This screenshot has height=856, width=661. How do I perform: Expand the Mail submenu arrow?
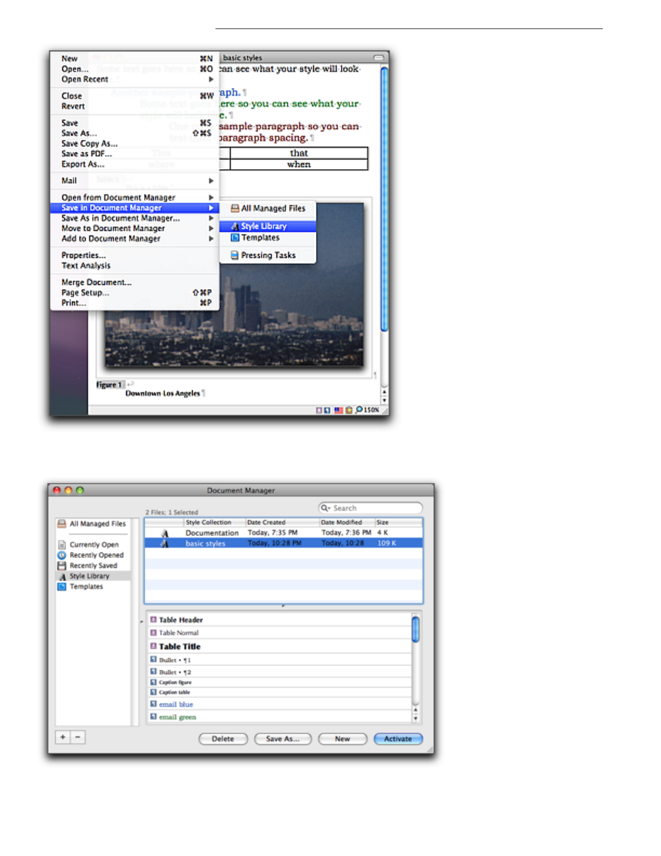tap(211, 180)
